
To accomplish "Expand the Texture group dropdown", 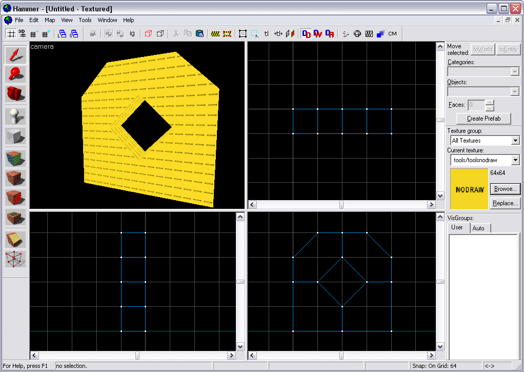I will click(x=515, y=141).
